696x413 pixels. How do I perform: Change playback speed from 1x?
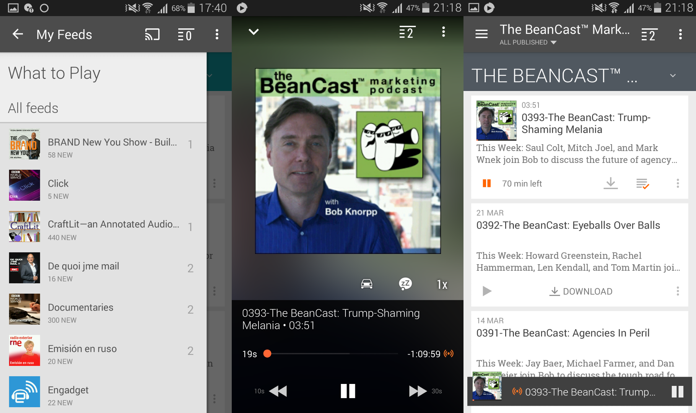(442, 285)
